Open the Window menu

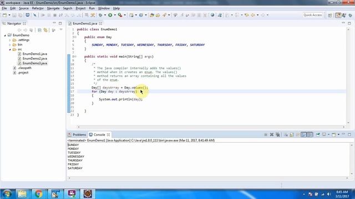pos(104,8)
